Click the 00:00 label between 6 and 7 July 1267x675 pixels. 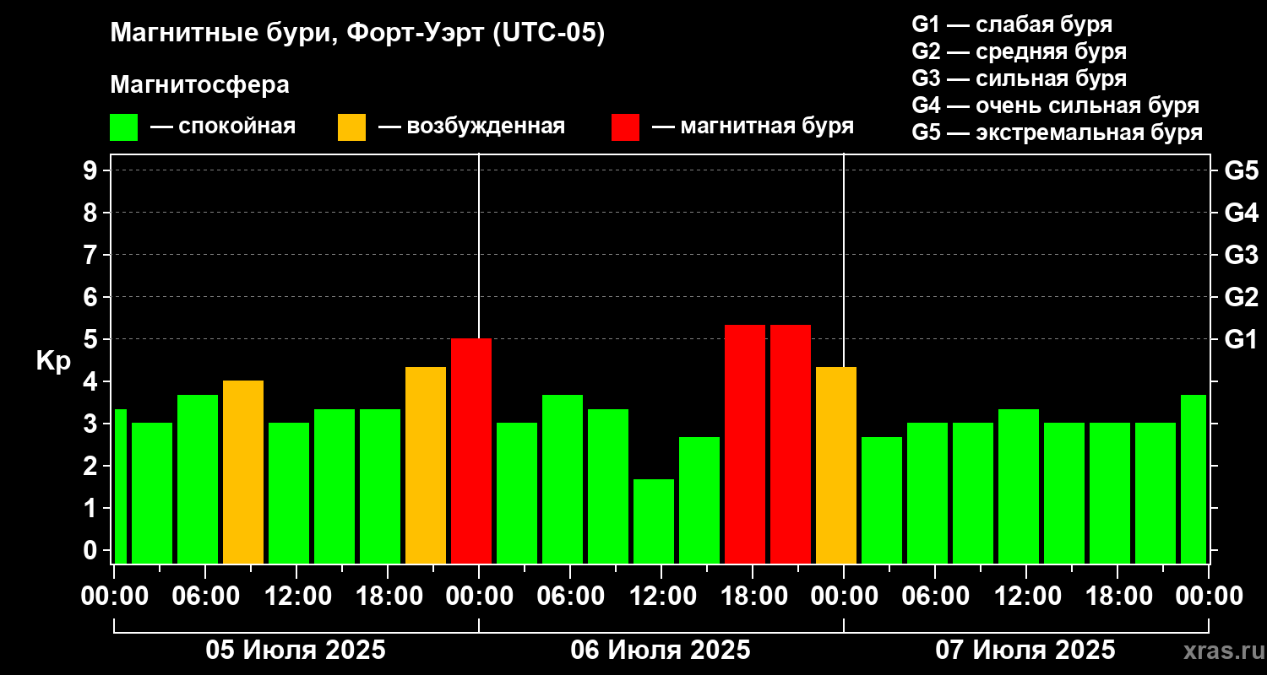pos(844,597)
